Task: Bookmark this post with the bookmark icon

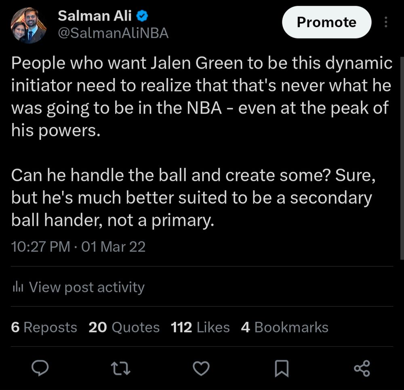Action: [281, 368]
